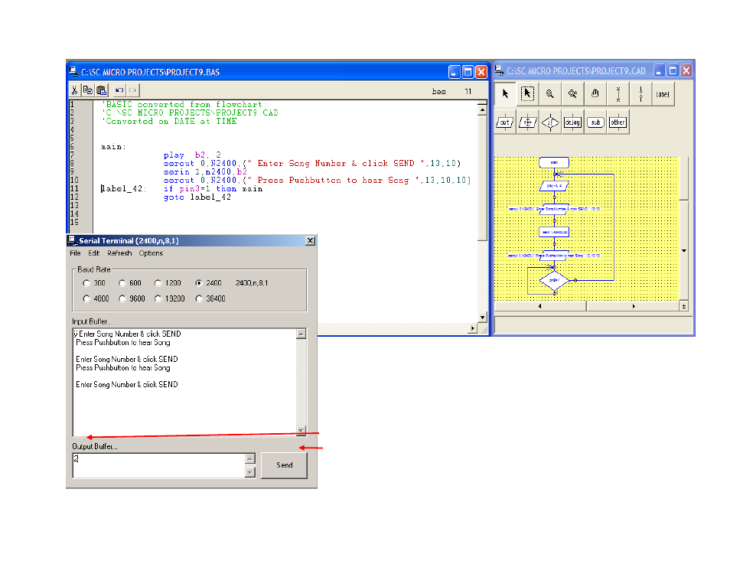Viewport: 730px width, 564px height.
Task: Open the Options menu in Serial Terminal
Action: coord(151,253)
